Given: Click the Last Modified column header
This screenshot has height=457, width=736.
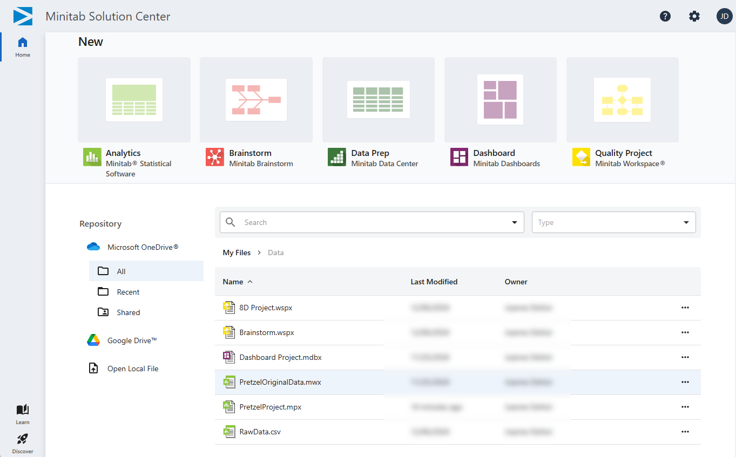Looking at the screenshot, I should click(434, 282).
